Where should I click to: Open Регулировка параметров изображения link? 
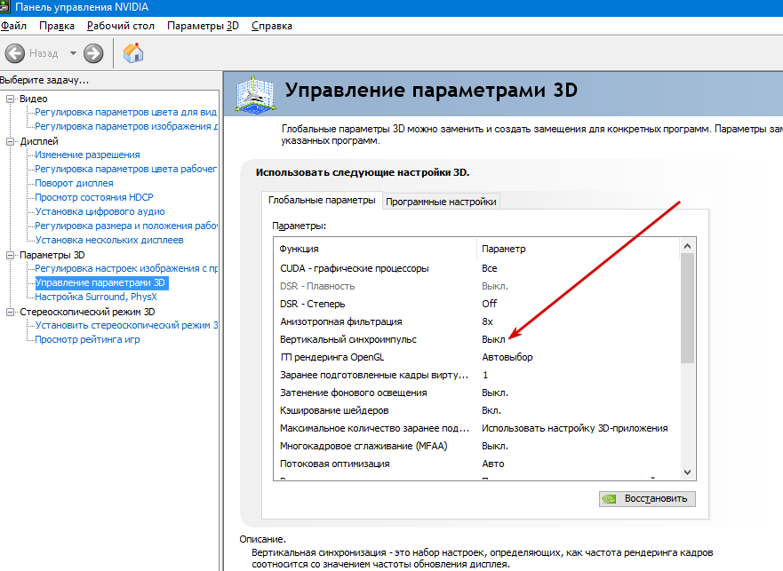tap(126, 127)
